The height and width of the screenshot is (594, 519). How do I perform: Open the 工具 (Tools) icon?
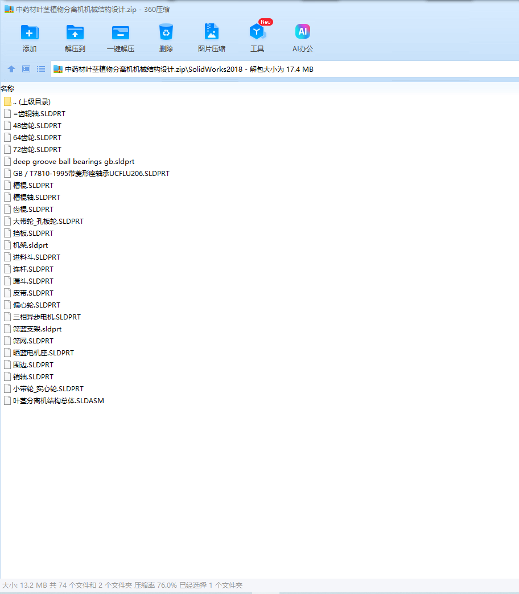pyautogui.click(x=257, y=32)
